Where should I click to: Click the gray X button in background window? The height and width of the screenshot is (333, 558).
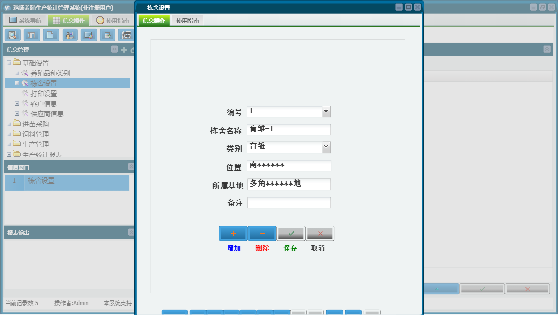point(528,289)
